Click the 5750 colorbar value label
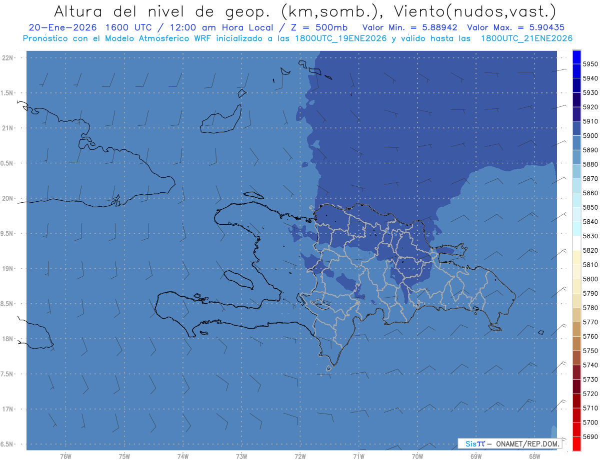The image size is (600, 463). [590, 351]
